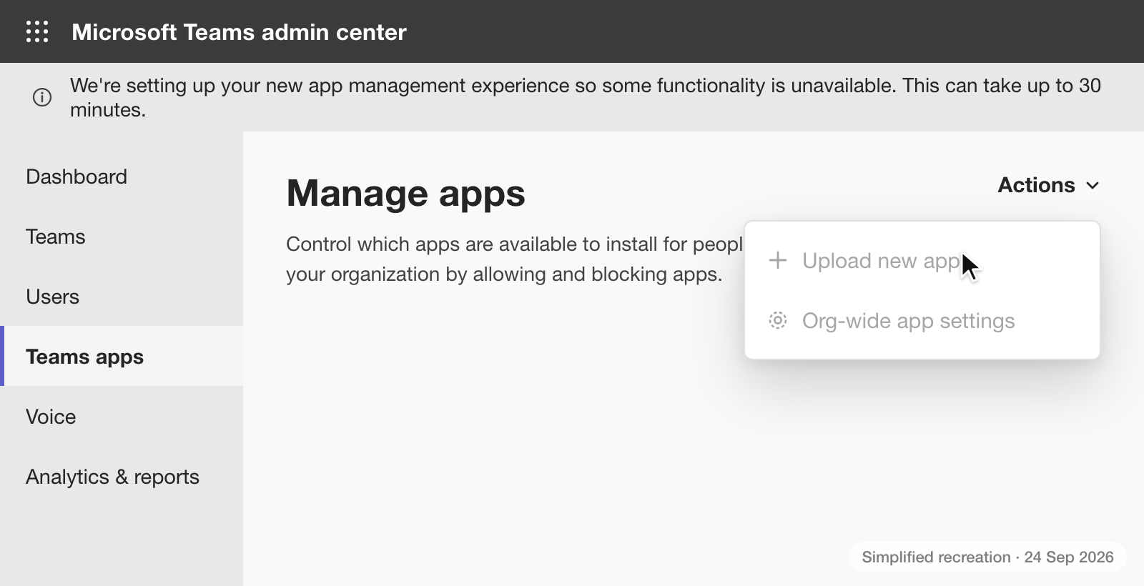1144x586 pixels.
Task: Select Teams apps in the sidebar
Action: pos(122,356)
